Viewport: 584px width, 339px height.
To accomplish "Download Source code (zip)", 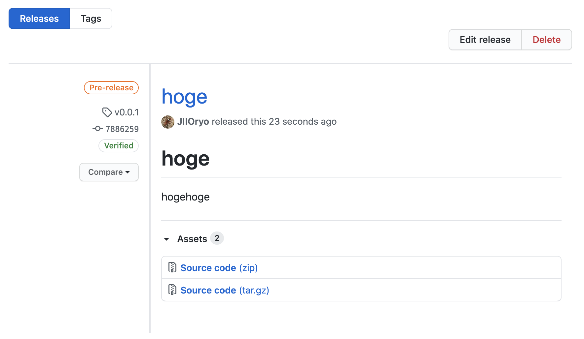I will tap(219, 268).
